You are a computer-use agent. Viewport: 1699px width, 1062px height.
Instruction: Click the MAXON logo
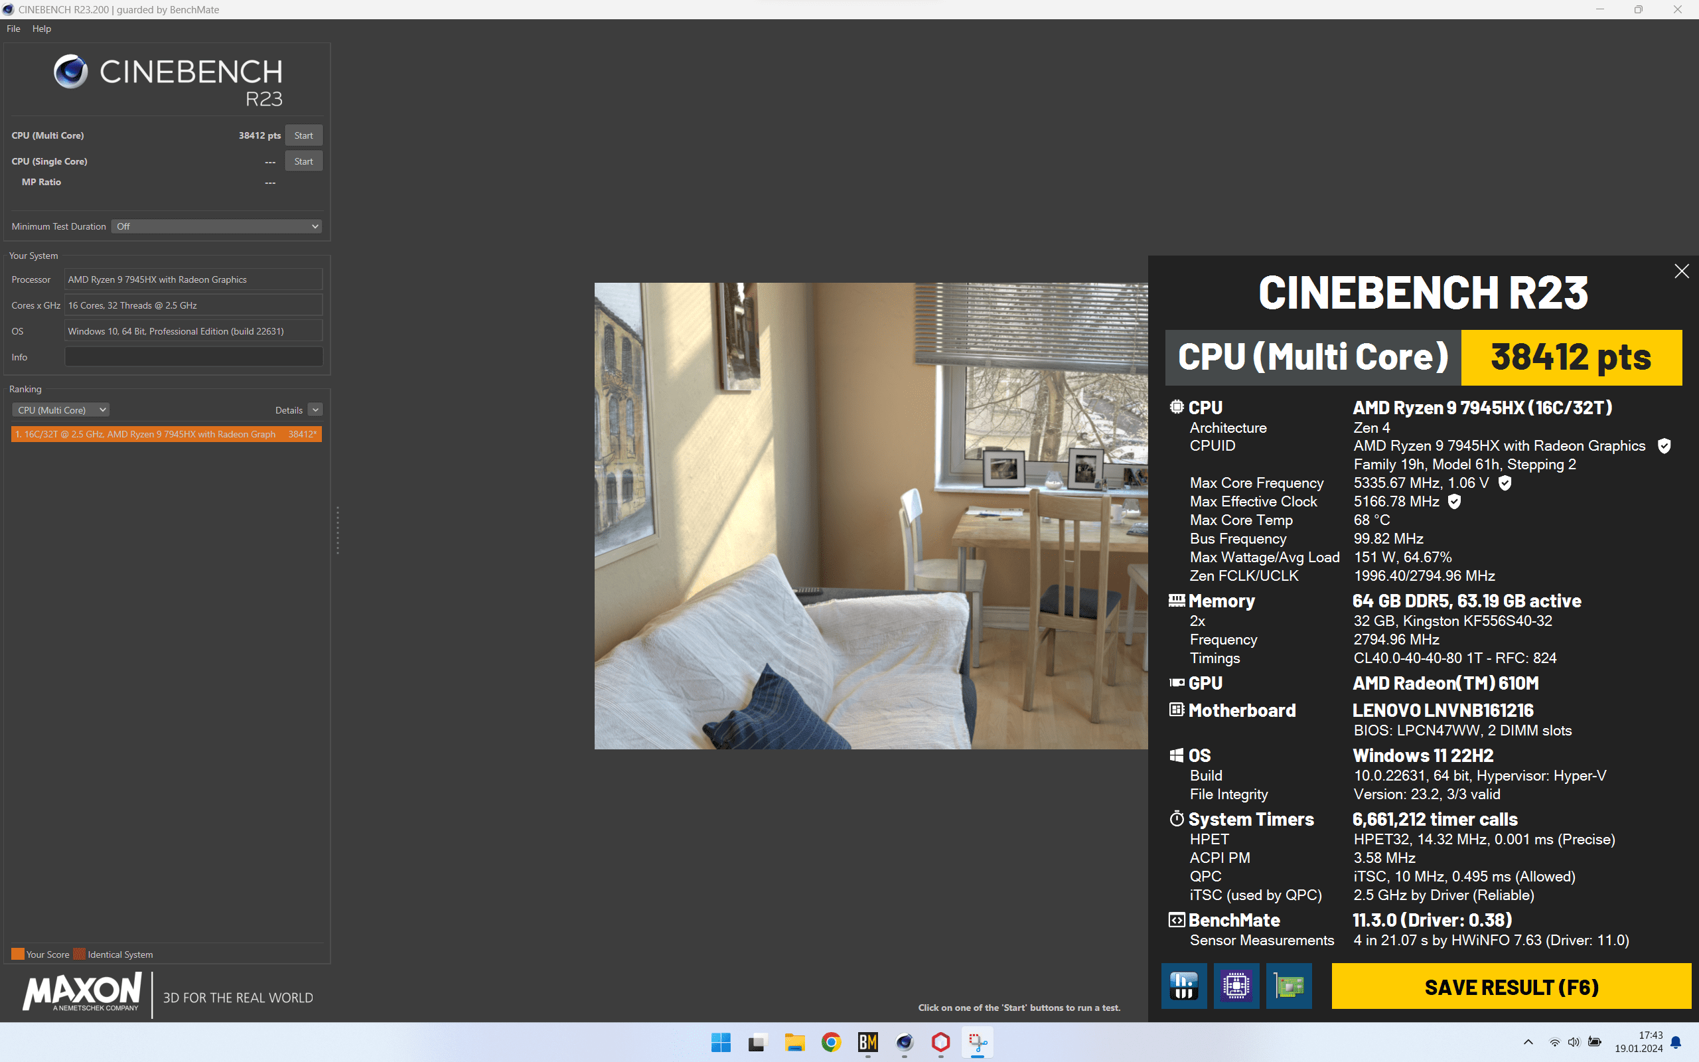pyautogui.click(x=83, y=992)
